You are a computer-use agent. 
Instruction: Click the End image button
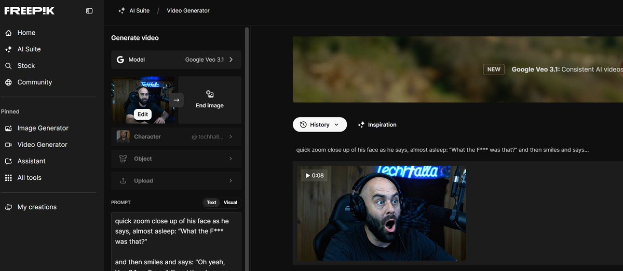click(210, 100)
